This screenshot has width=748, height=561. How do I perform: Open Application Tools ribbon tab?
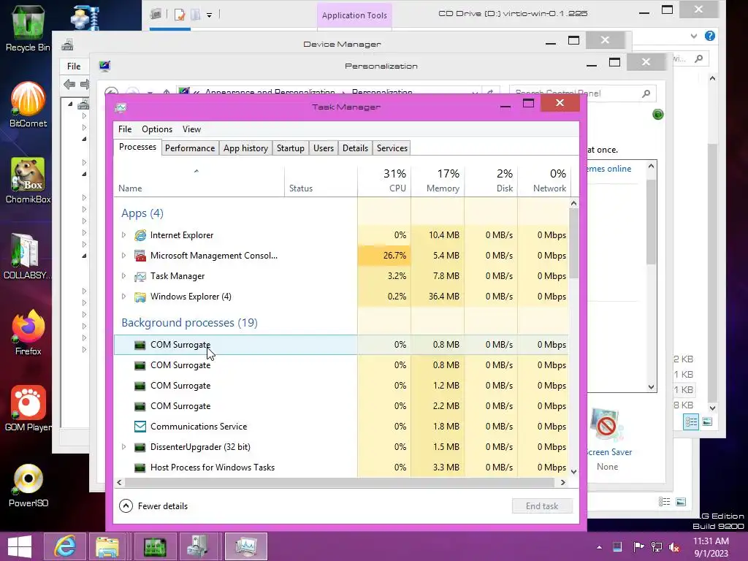[x=354, y=15]
